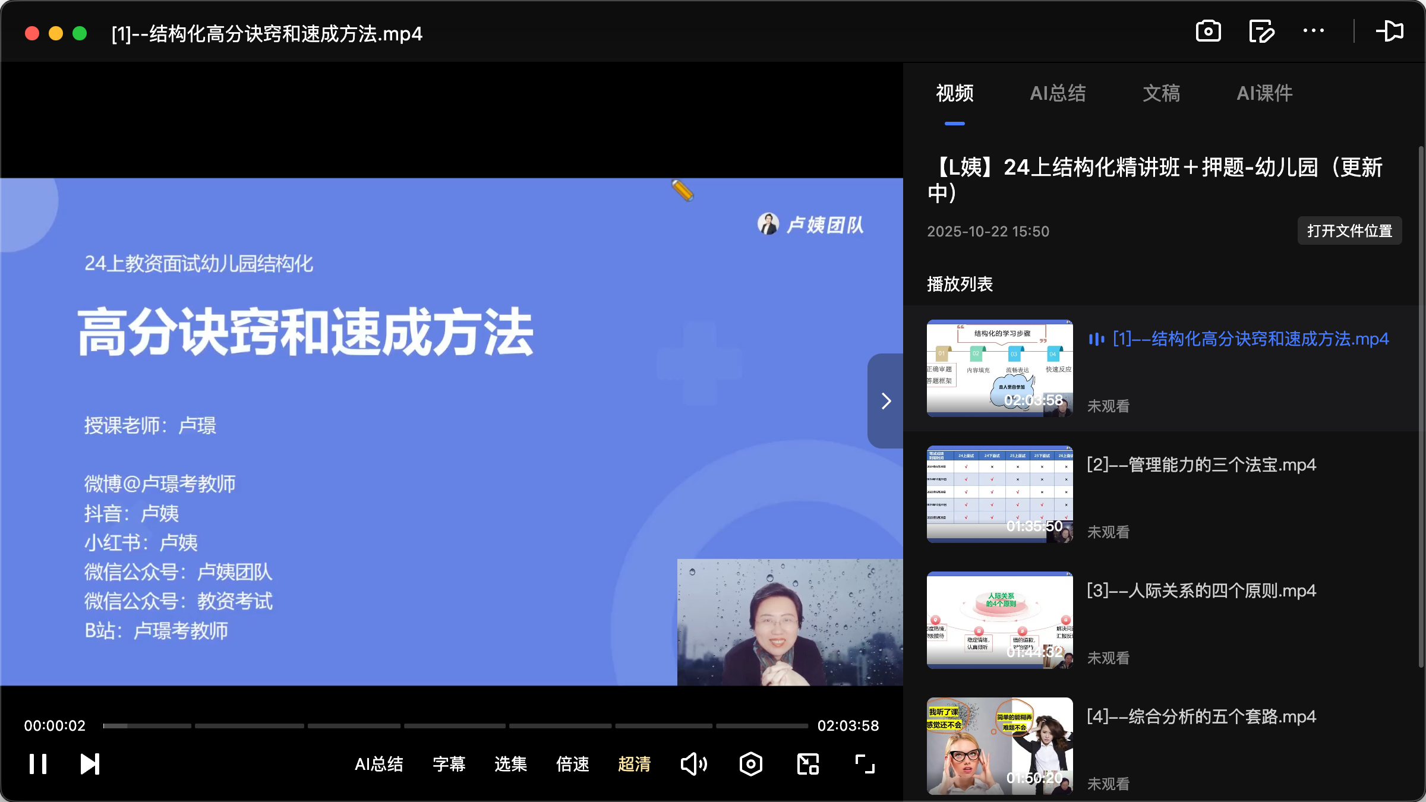This screenshot has width=1426, height=802.
Task: Change video quality via 超清 option
Action: tap(635, 764)
